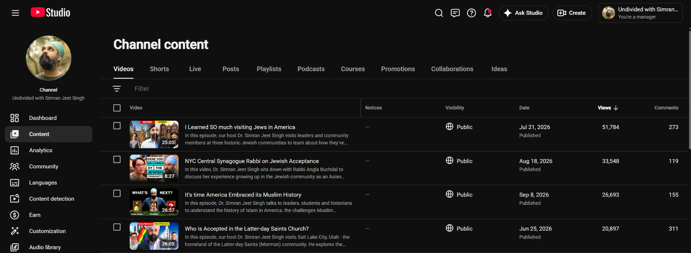Open the Podcasts tab
691x253 pixels.
(x=311, y=69)
